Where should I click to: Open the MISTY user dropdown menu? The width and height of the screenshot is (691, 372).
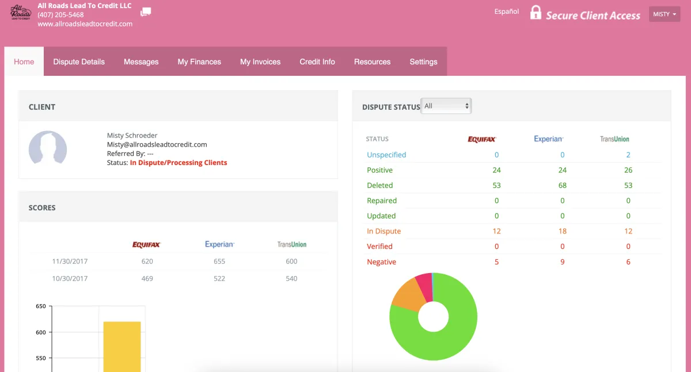[665, 14]
